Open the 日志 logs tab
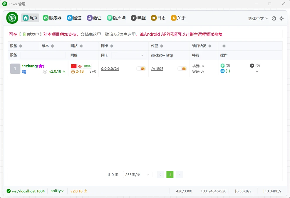The image size is (290, 198). tap(158, 18)
